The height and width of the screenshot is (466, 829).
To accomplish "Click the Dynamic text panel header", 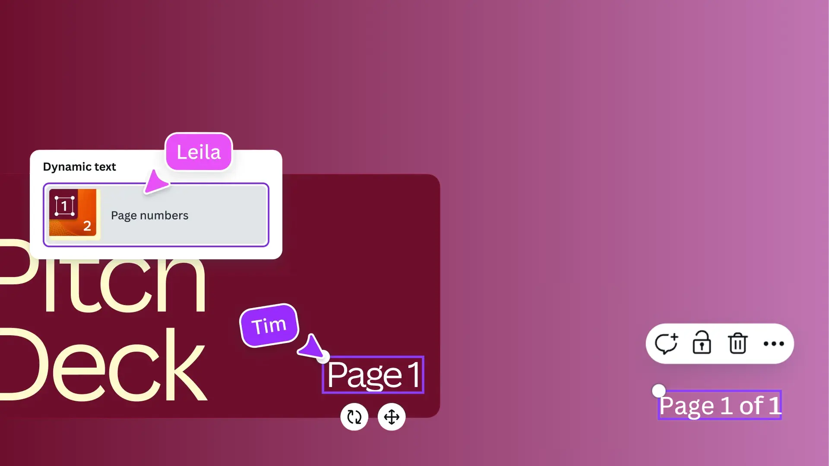I will [80, 167].
